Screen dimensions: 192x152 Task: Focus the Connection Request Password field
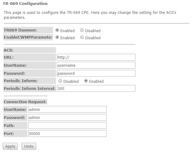tap(67, 117)
